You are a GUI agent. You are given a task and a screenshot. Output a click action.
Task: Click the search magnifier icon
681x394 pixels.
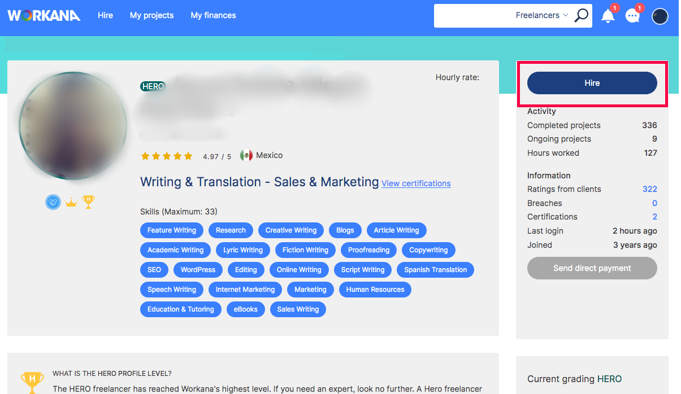581,16
